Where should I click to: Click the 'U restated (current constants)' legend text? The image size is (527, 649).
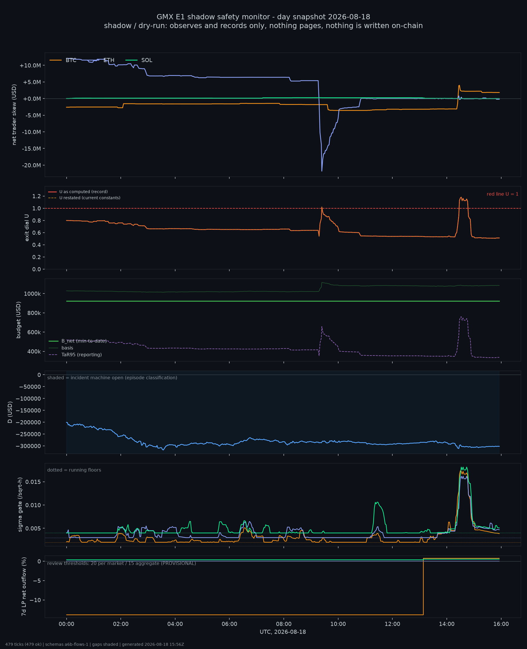[90, 198]
